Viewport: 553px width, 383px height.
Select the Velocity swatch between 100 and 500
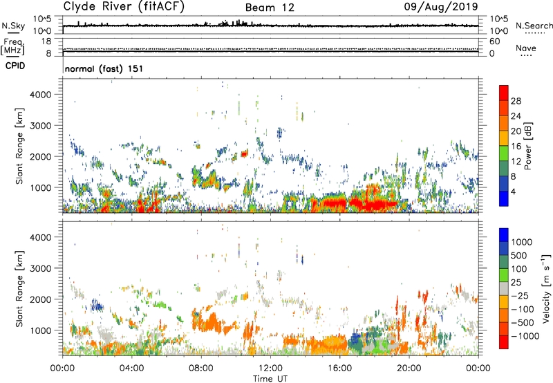pyautogui.click(x=504, y=262)
